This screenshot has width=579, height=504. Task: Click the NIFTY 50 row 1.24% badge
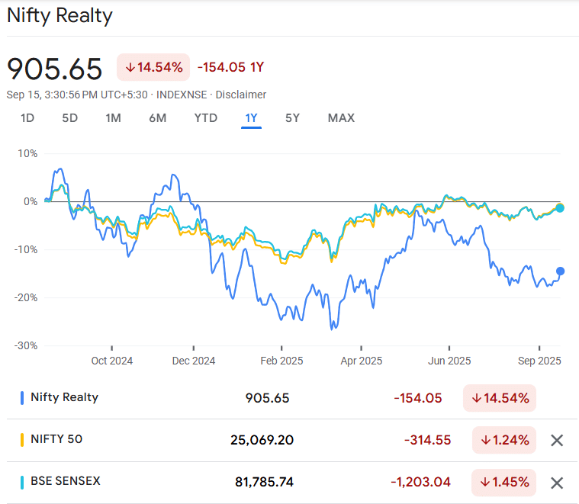pos(504,440)
